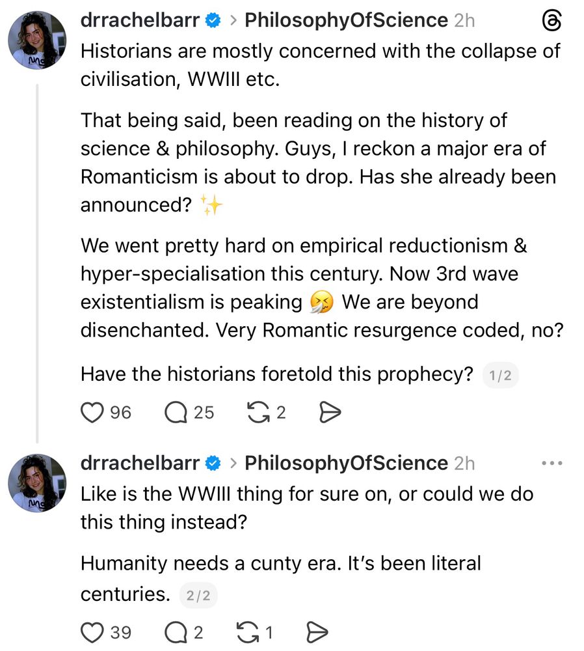The width and height of the screenshot is (584, 651).
Task: Share the first post via send icon
Action: [x=331, y=412]
